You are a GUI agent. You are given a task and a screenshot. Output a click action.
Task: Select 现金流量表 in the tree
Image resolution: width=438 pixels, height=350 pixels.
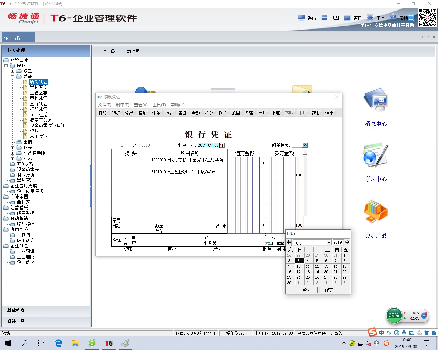(x=28, y=170)
